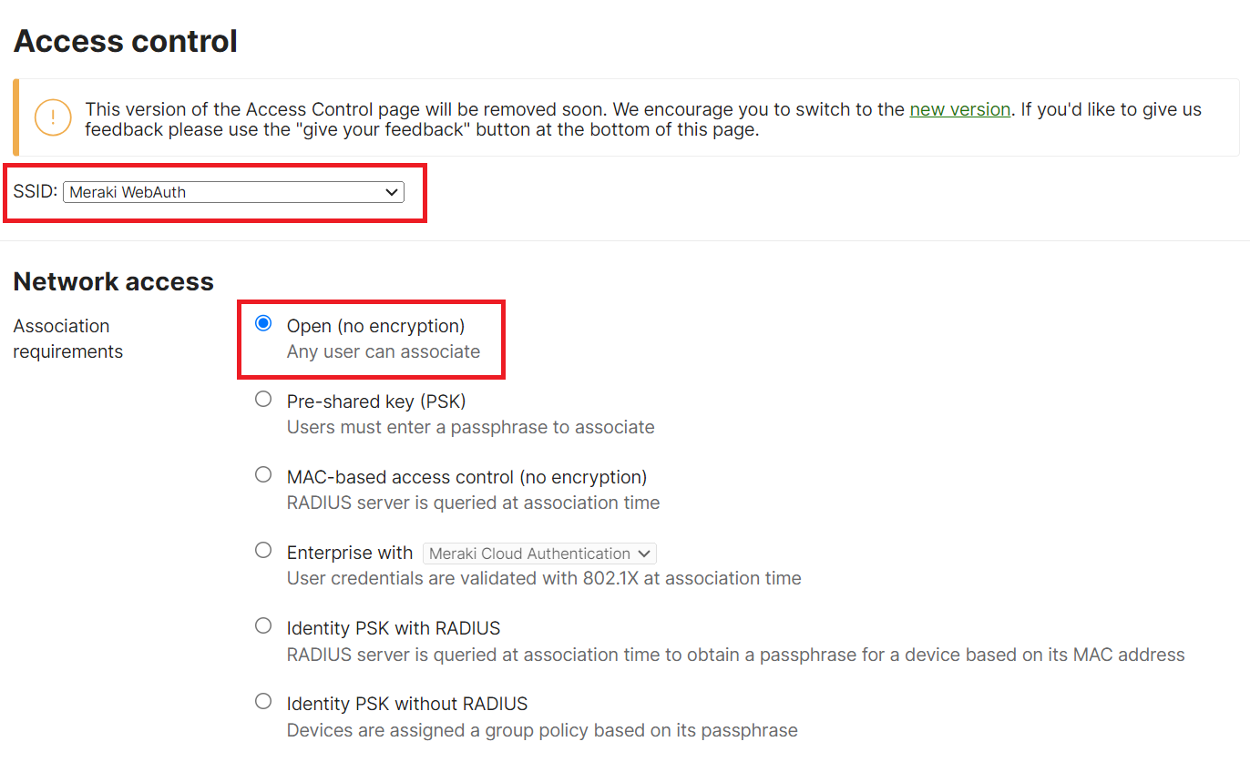1250x762 pixels.
Task: Expand the Meraki Cloud Authentication dropdown
Action: point(539,554)
